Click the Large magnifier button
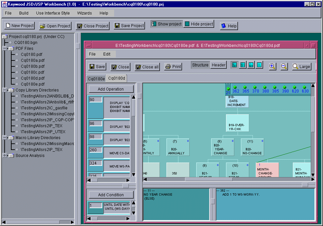323x226 pixels. pyautogui.click(x=301, y=66)
